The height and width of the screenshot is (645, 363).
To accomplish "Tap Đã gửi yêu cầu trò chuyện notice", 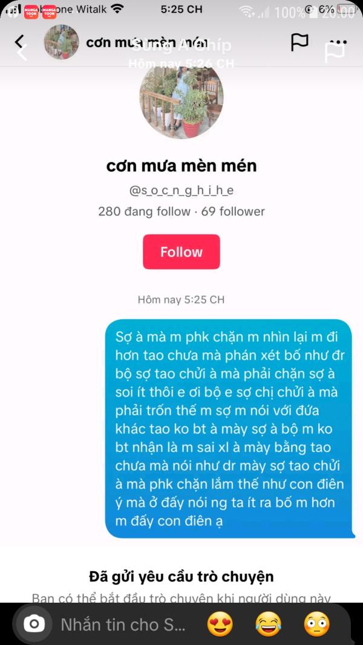I will coord(181,576).
